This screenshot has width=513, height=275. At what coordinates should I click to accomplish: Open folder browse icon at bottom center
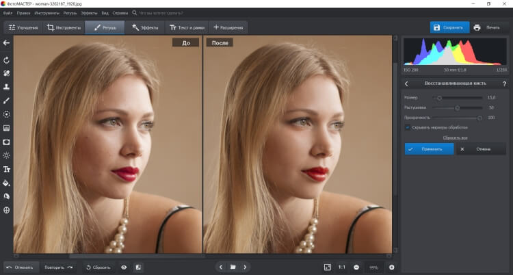233,267
